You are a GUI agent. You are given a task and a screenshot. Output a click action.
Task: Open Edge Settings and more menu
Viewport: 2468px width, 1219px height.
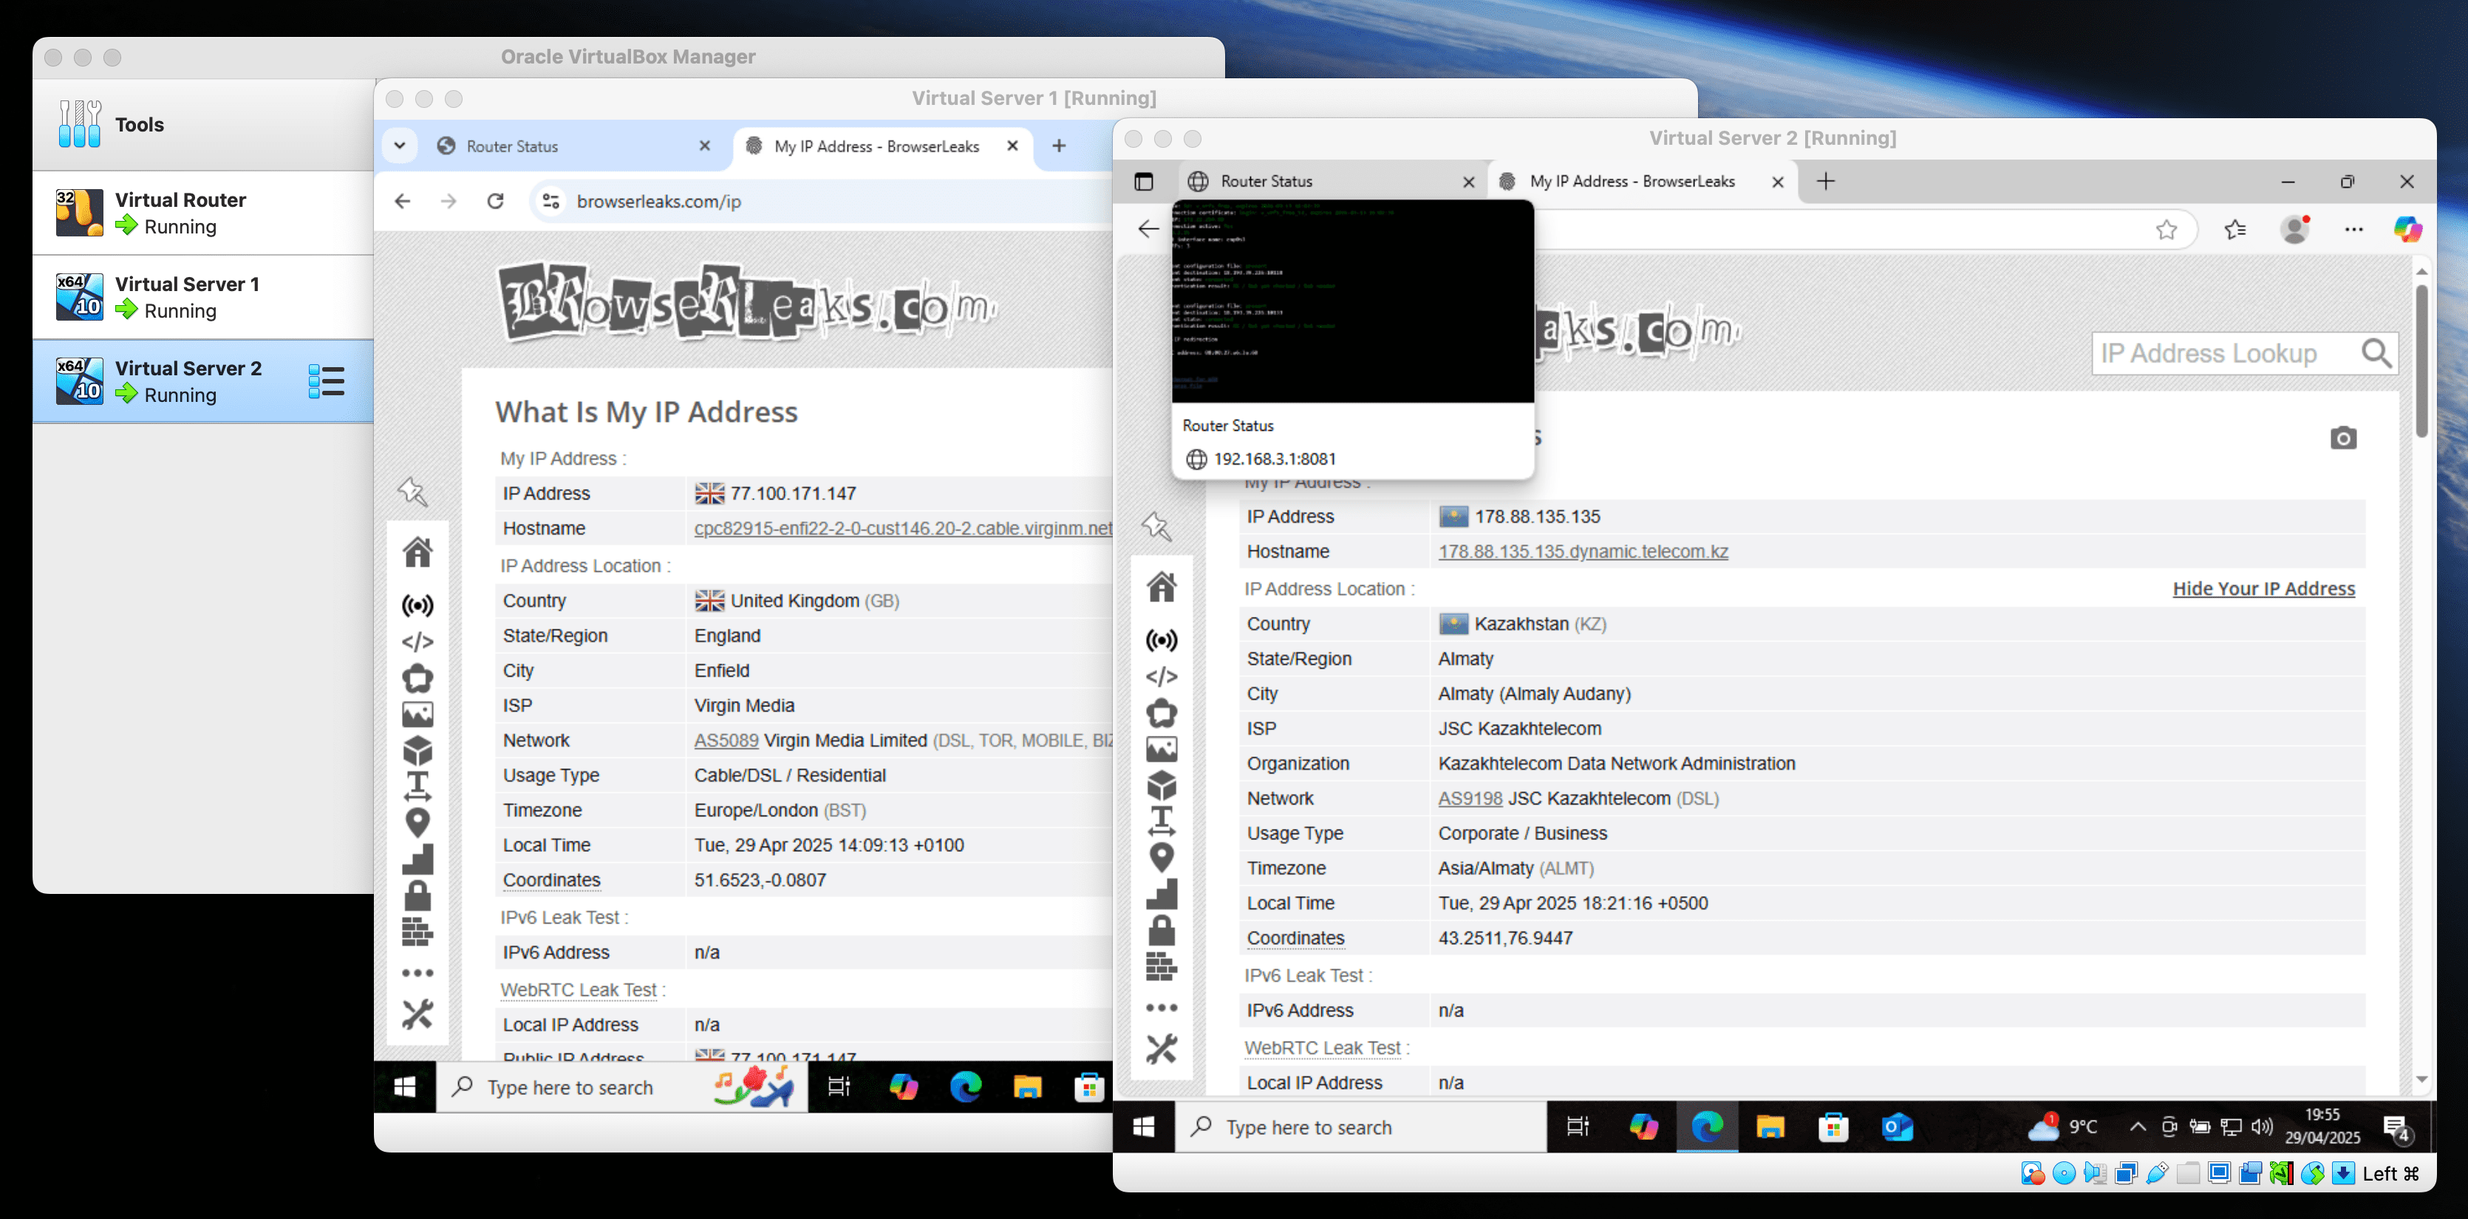[2353, 229]
